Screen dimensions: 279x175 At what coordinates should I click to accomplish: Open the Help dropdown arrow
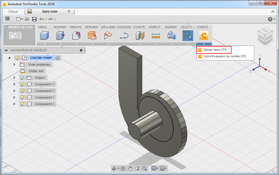coord(275,19)
